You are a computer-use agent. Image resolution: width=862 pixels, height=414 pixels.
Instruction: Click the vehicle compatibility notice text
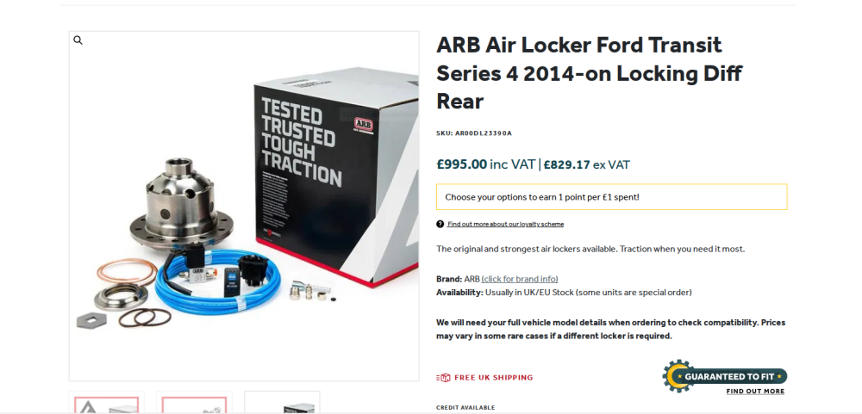point(610,329)
